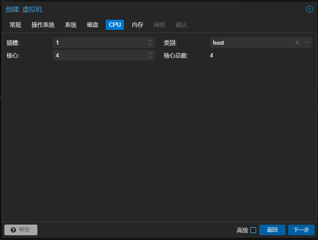The height and width of the screenshot is (240, 318).
Task: Clear the host value in 类别 field
Action: (297, 43)
